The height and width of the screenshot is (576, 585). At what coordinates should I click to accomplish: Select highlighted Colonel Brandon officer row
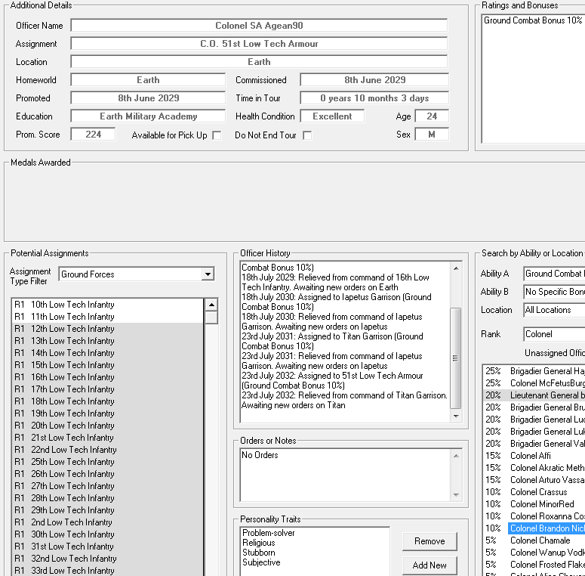click(534, 528)
